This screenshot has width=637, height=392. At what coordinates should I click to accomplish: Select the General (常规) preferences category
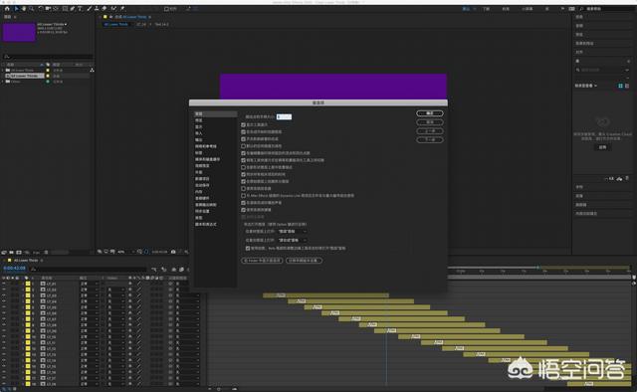tap(215, 113)
